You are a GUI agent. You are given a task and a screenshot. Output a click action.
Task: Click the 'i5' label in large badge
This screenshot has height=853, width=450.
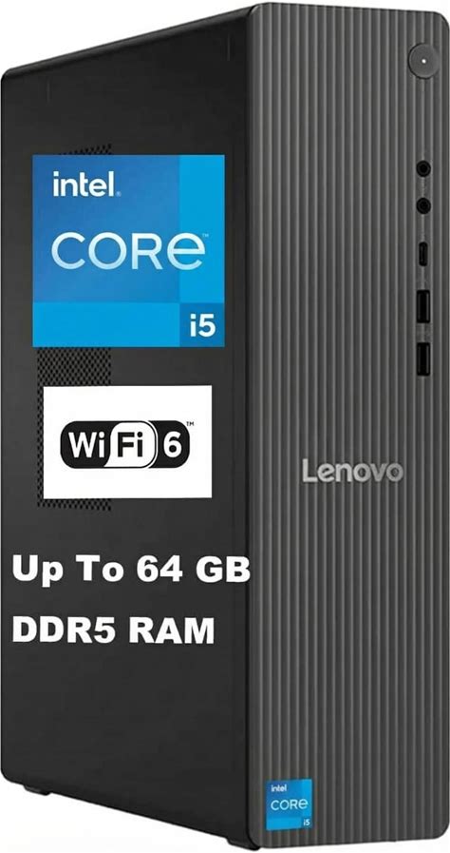[x=201, y=326]
